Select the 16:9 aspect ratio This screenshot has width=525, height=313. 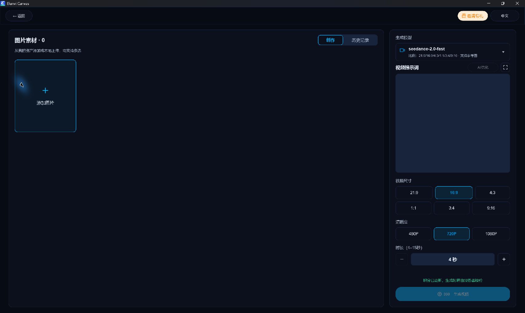[x=454, y=193]
